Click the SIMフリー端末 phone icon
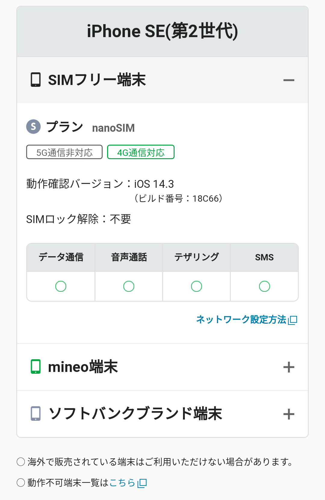This screenshot has height=500, width=325. pyautogui.click(x=36, y=80)
